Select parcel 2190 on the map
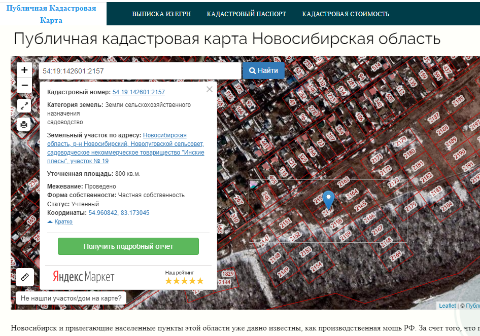The height and width of the screenshot is (336, 480). (x=460, y=155)
